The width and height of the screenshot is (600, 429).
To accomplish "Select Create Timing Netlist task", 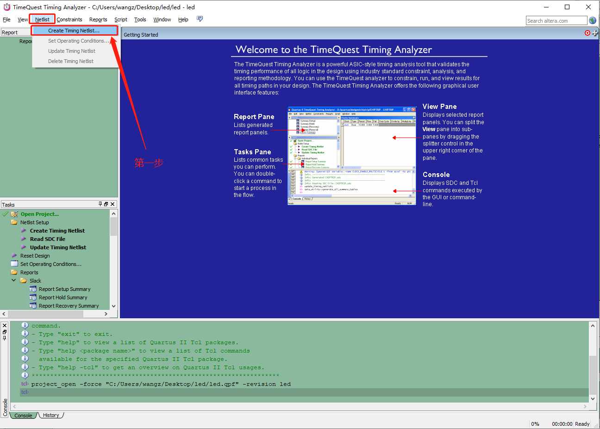I will [x=57, y=231].
